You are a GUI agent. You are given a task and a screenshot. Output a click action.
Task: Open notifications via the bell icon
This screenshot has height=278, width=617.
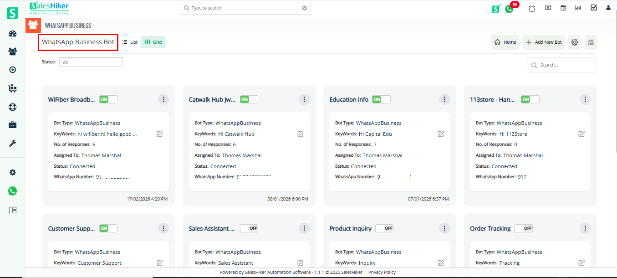click(x=531, y=8)
